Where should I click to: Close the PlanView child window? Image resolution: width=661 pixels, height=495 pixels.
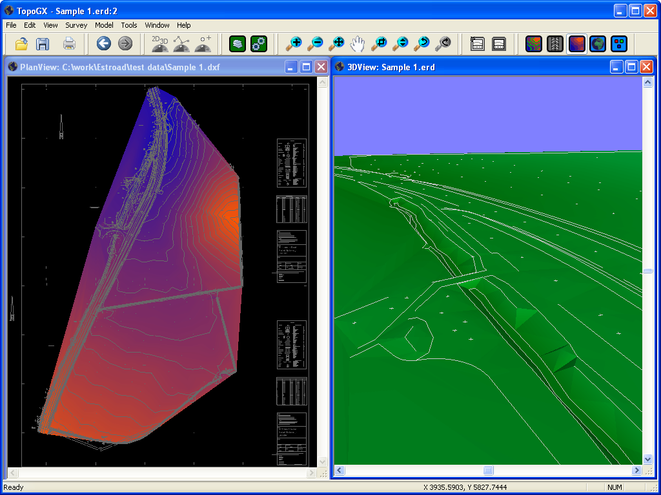(x=321, y=67)
